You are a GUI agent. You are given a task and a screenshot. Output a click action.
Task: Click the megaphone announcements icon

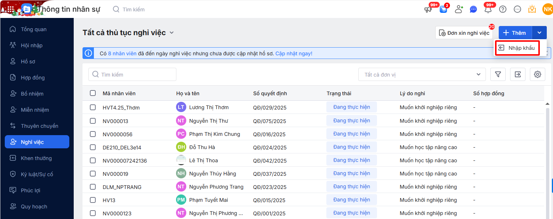click(428, 10)
